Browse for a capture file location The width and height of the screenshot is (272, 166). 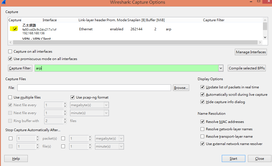[181, 88]
